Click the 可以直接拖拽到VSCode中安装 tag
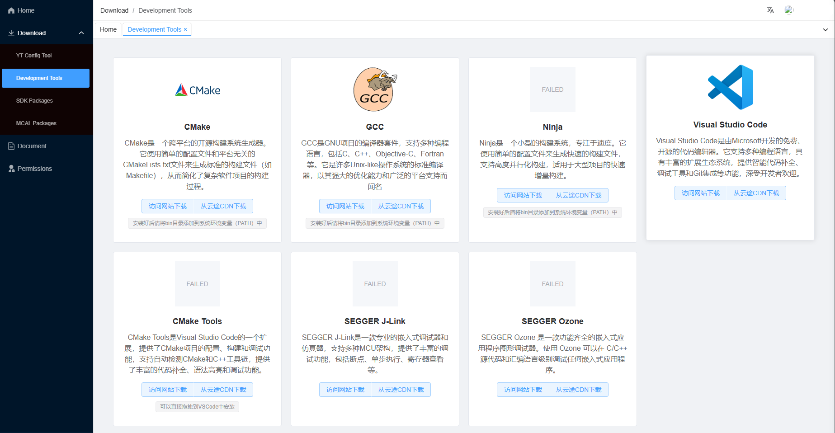This screenshot has height=433, width=835. (197, 407)
